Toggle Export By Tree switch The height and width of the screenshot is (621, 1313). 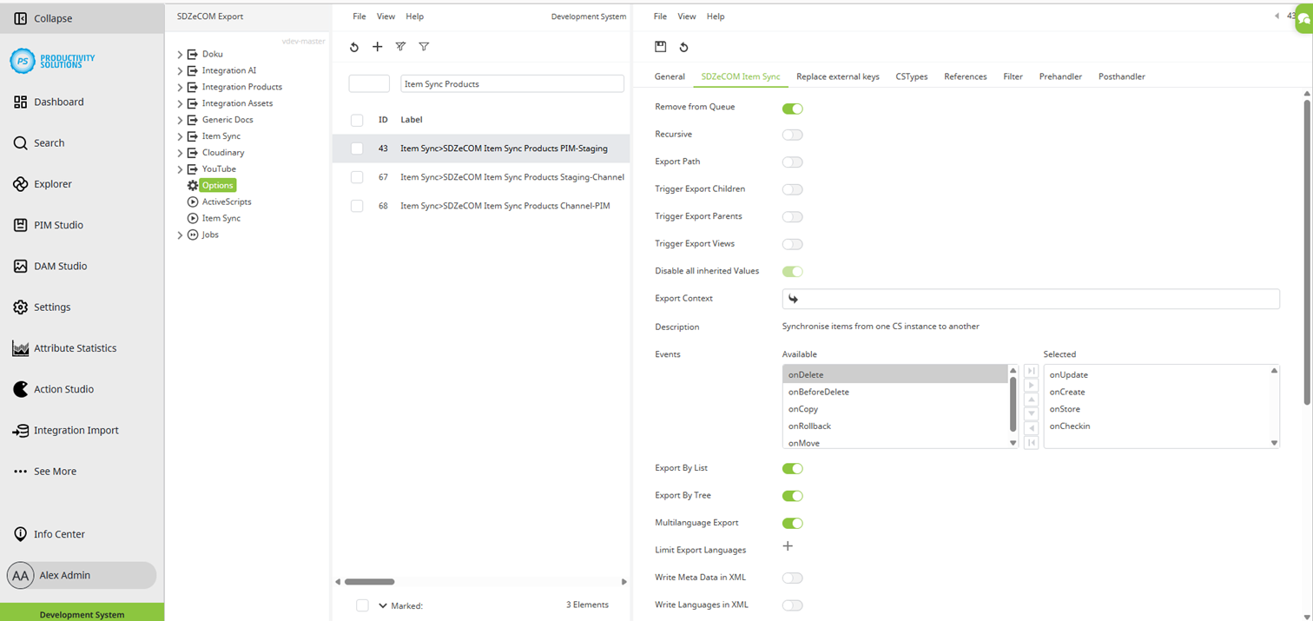pos(792,496)
